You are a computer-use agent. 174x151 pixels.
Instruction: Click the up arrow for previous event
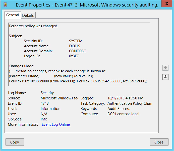(x=165, y=68)
